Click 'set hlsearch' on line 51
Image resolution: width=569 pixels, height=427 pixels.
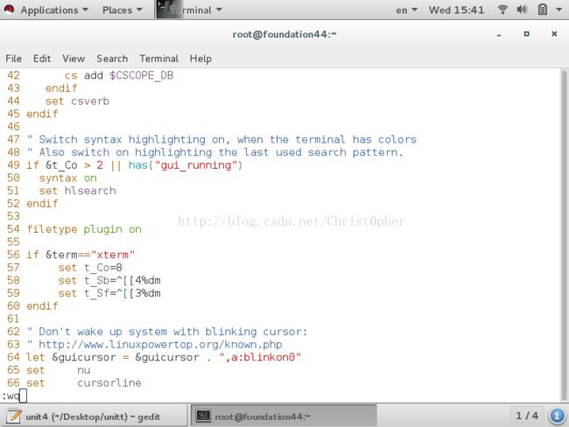click(x=78, y=191)
